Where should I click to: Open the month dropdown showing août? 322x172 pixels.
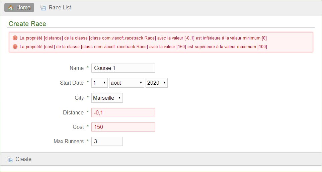pyautogui.click(x=127, y=83)
